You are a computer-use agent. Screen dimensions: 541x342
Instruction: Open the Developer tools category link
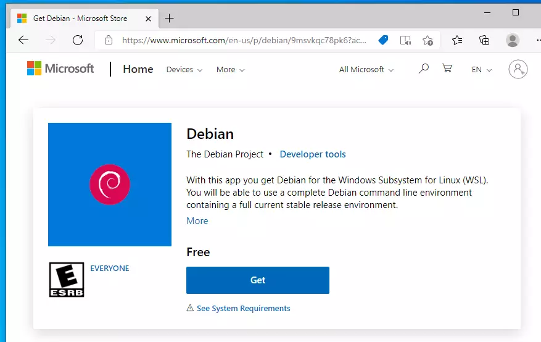pos(313,154)
